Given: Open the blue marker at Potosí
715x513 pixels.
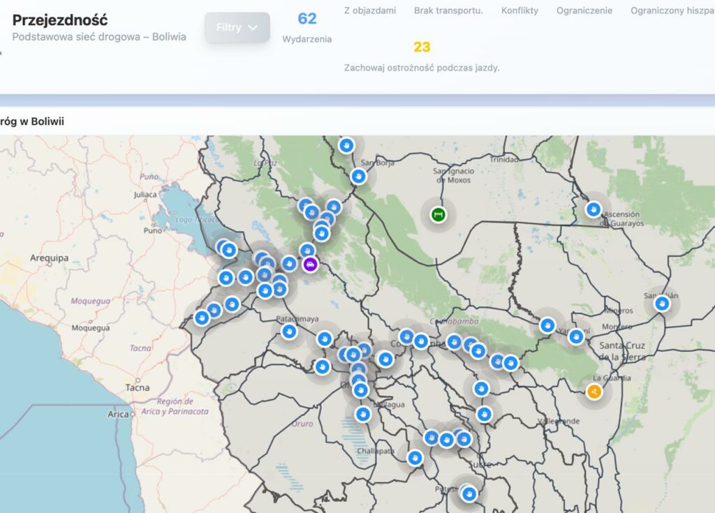Looking at the screenshot, I should [469, 493].
